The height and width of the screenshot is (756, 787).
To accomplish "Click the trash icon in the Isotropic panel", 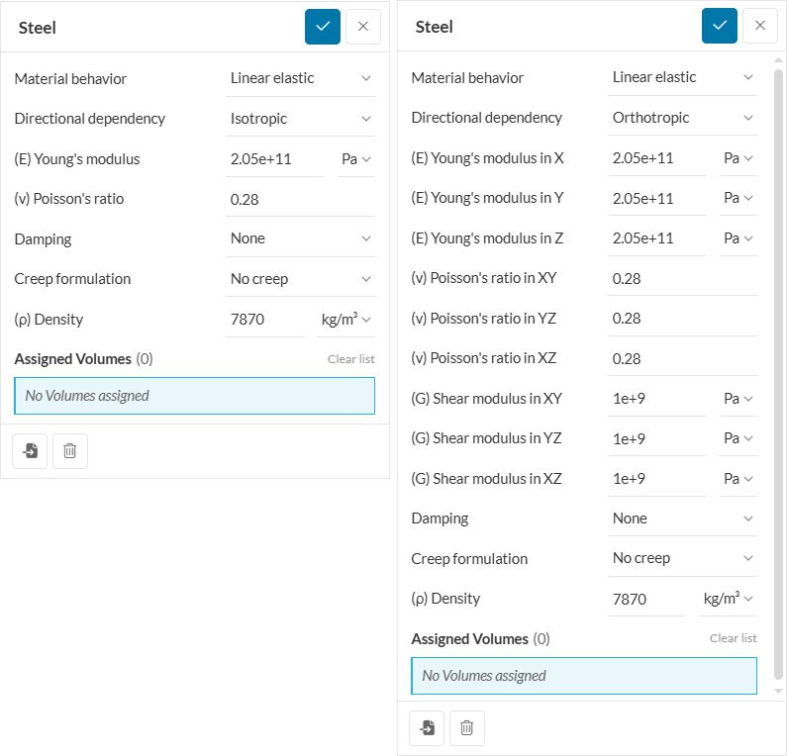I will coord(70,451).
